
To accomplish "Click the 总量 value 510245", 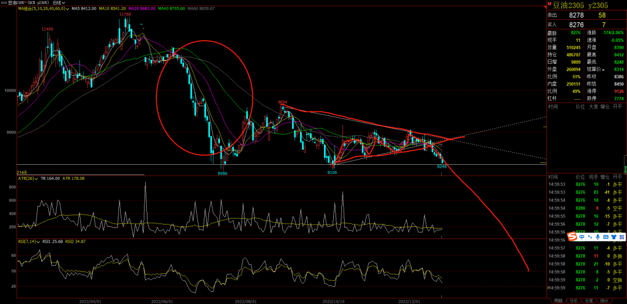I will coord(574,47).
